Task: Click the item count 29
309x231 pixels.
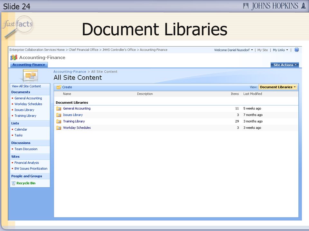Action: (237, 121)
